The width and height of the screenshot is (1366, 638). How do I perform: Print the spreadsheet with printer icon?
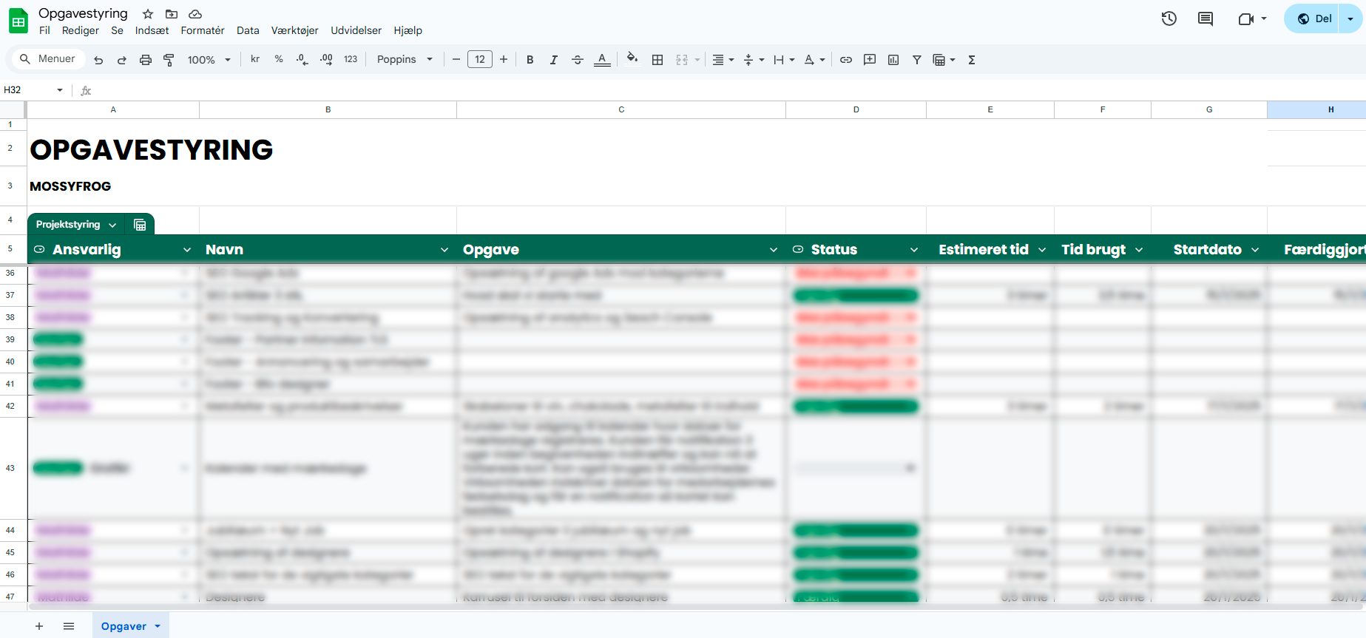point(146,60)
